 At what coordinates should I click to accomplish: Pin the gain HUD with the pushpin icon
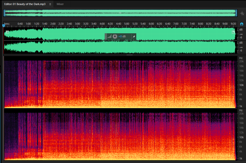134,37
